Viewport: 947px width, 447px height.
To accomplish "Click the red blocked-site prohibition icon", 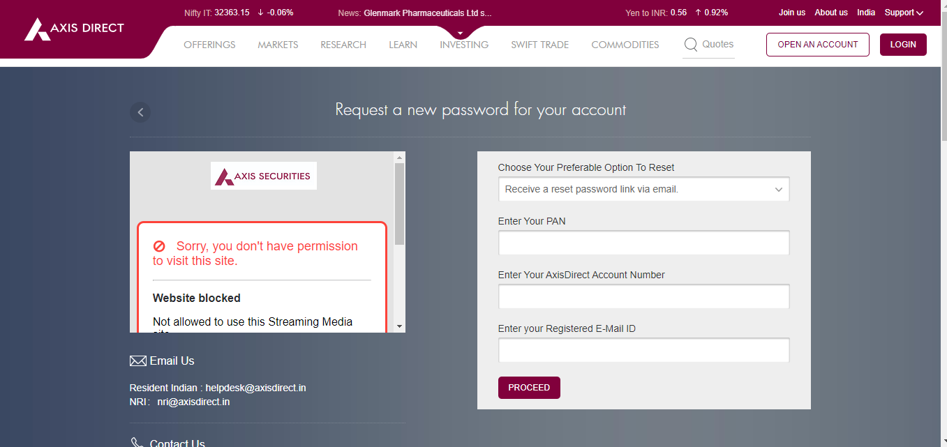I will 159,246.
